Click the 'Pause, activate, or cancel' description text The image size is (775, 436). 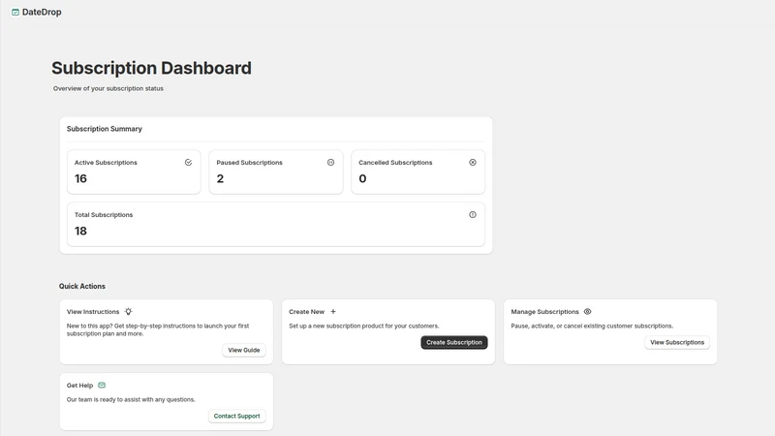pos(592,326)
